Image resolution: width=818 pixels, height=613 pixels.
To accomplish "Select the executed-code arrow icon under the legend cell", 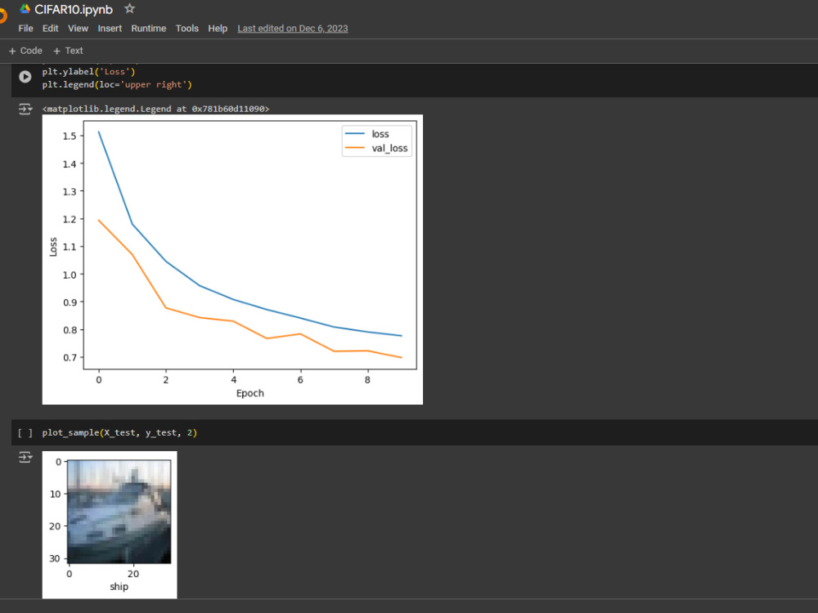I will tap(25, 109).
